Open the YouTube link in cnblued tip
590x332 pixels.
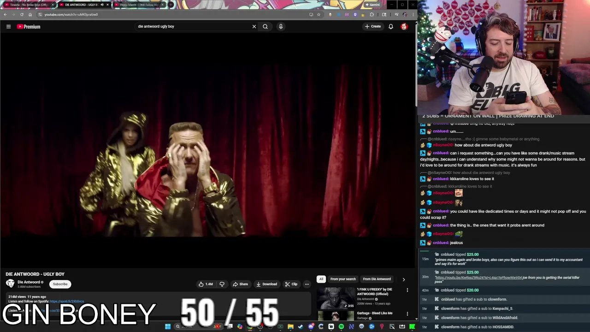click(x=478, y=278)
